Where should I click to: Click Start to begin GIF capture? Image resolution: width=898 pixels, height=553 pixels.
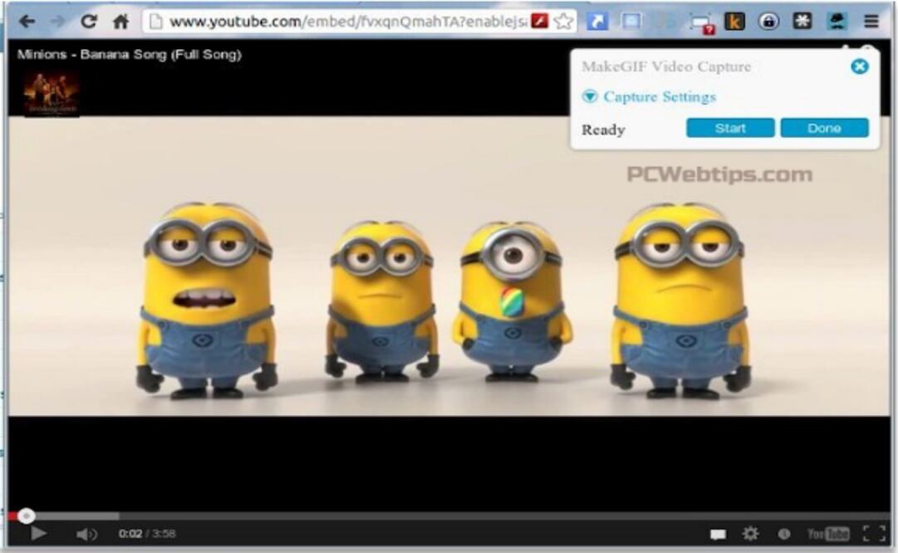730,128
